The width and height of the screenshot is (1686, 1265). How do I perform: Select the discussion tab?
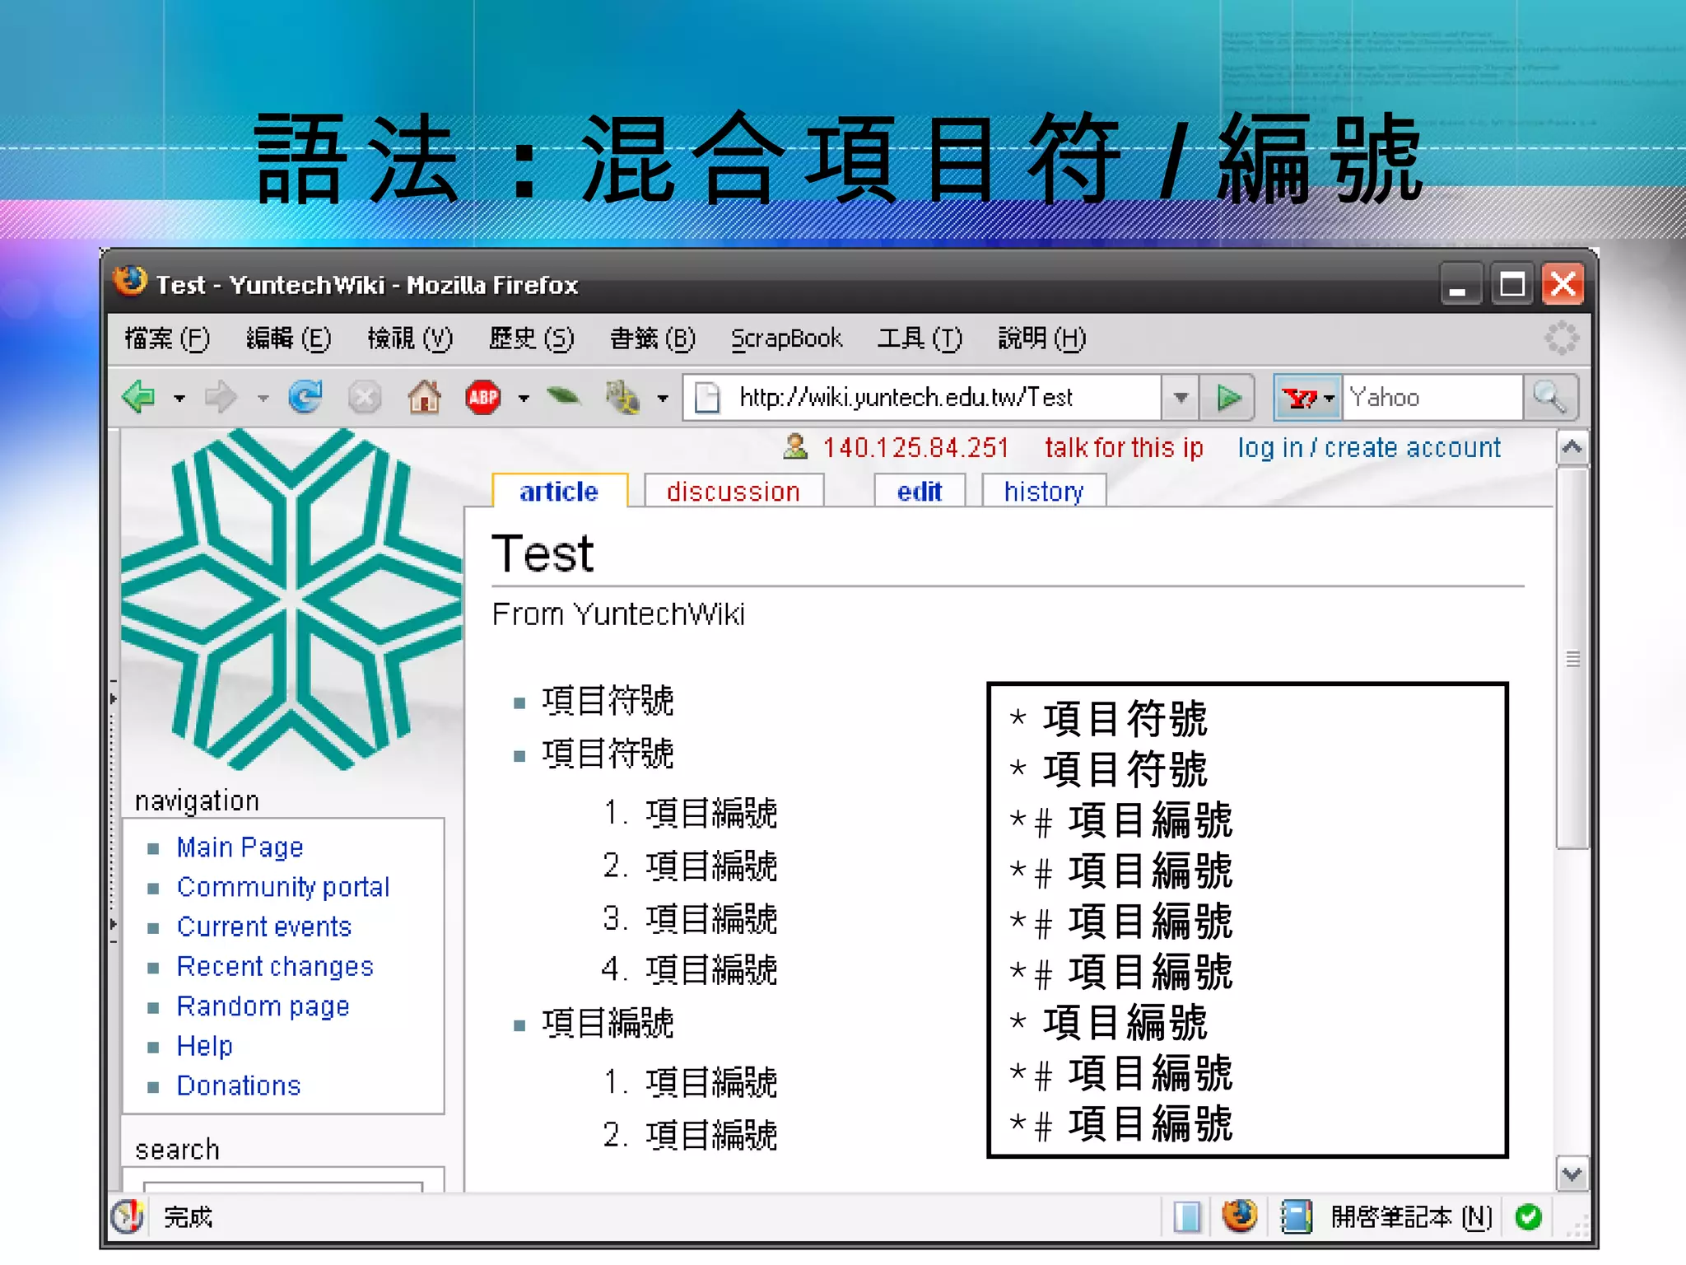(733, 492)
